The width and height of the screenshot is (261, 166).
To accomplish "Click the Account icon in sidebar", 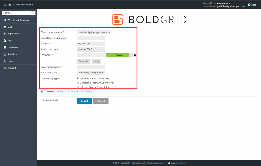I will (5, 68).
